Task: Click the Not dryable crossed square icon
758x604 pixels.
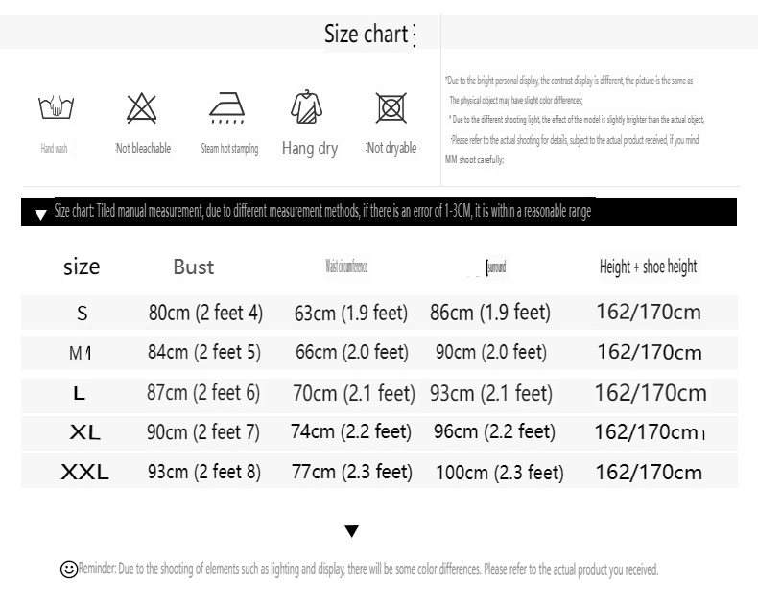Action: click(x=390, y=108)
